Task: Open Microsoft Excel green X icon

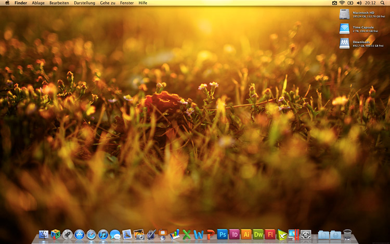Action: [187, 234]
